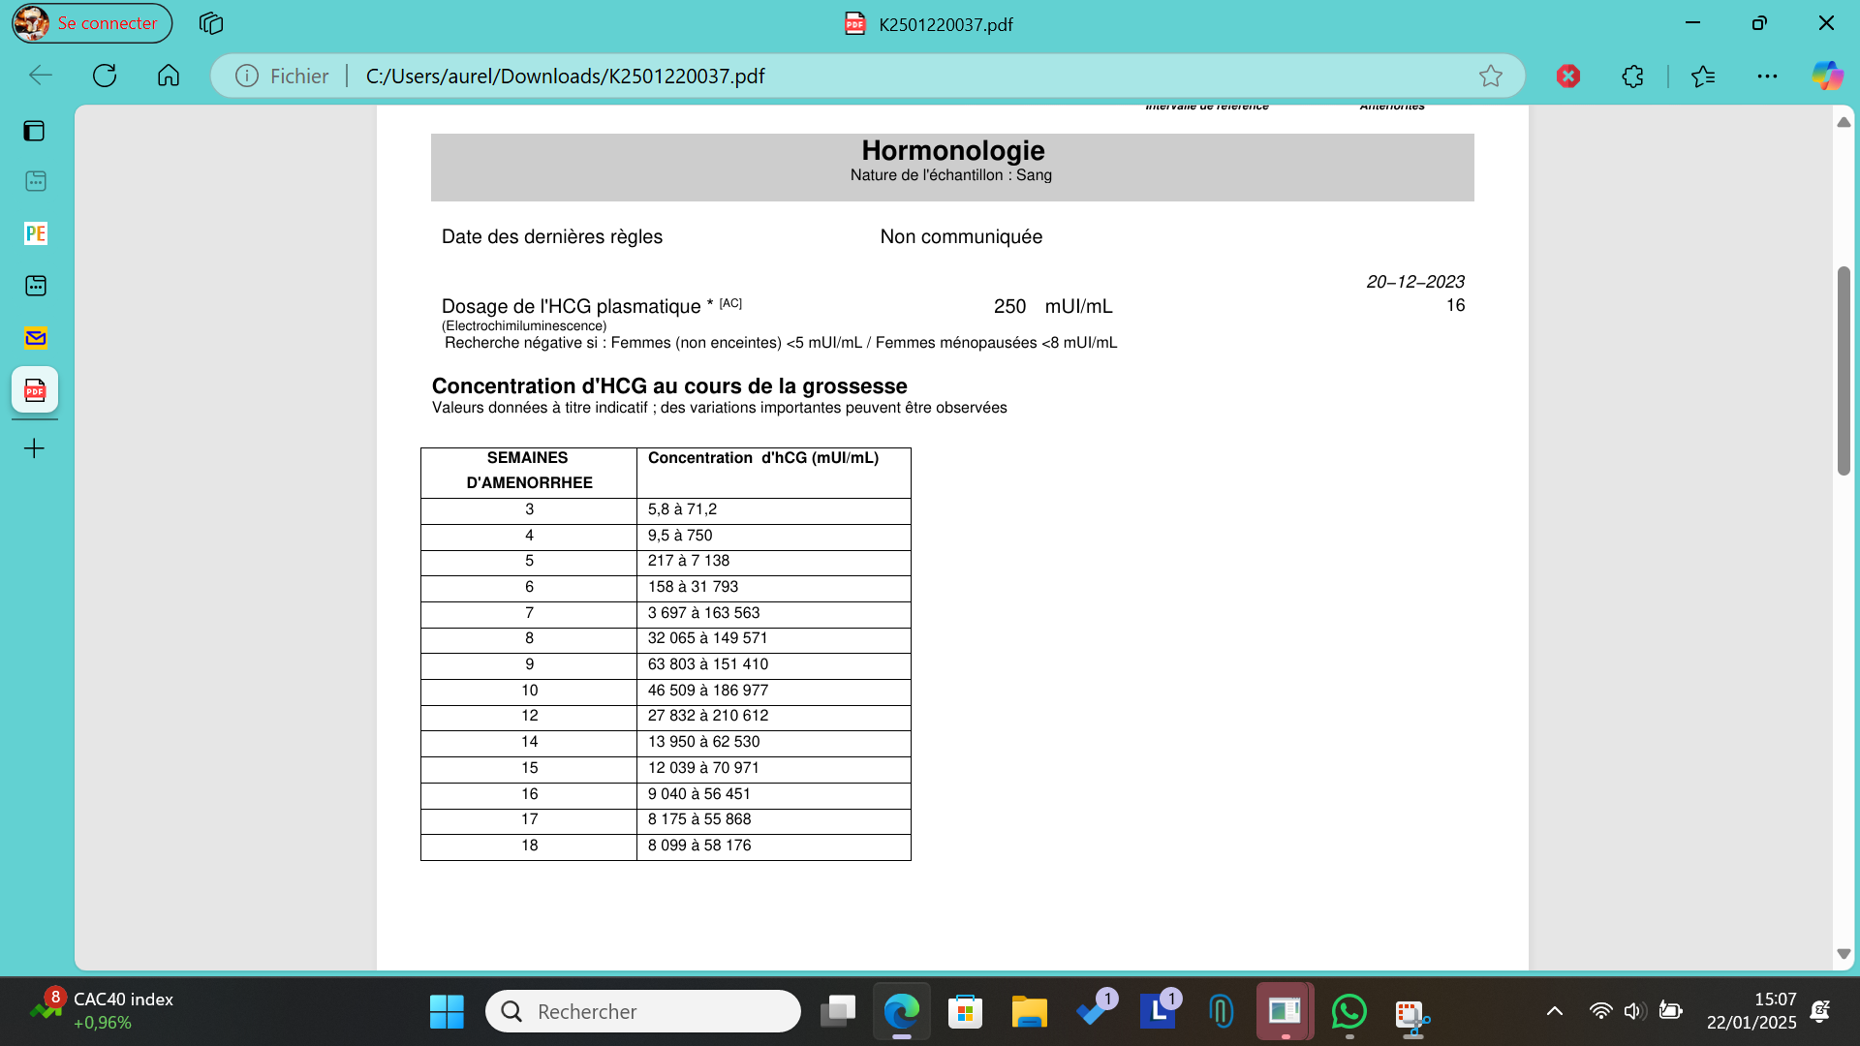Open the Extensions puzzle icon

(1632, 76)
